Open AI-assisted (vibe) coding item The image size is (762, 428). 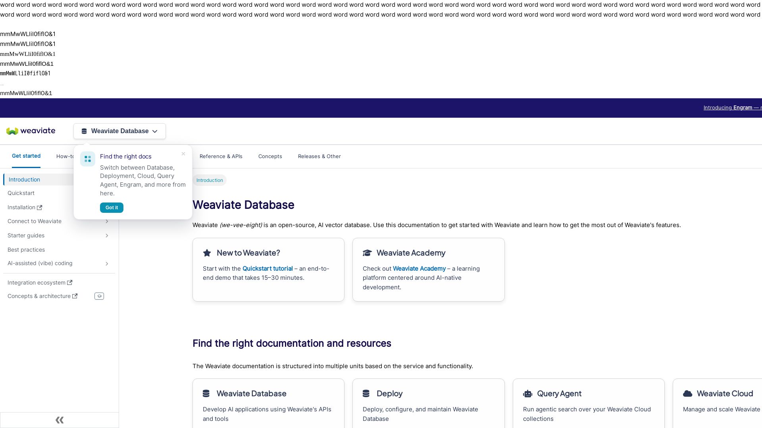click(40, 263)
